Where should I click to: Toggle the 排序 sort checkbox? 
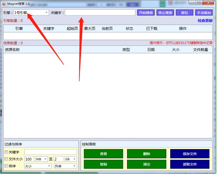pyautogui.click(x=6, y=166)
